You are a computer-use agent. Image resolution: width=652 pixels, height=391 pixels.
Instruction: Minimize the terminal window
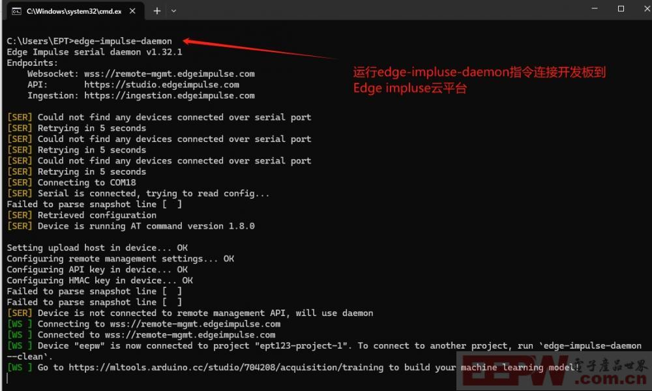tap(595, 8)
